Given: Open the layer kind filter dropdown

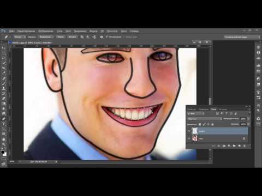Looking at the screenshot, I should [x=196, y=114].
